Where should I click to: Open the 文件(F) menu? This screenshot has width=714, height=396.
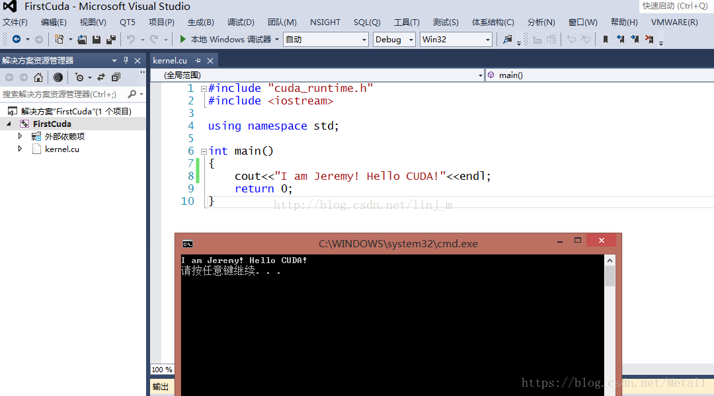pos(15,22)
